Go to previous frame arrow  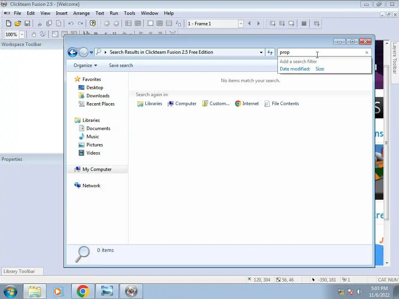pos(249,23)
